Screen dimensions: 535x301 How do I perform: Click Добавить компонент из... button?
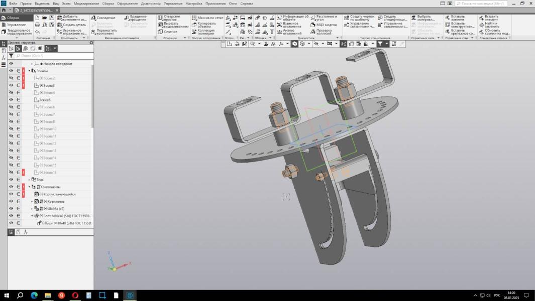pos(72,18)
